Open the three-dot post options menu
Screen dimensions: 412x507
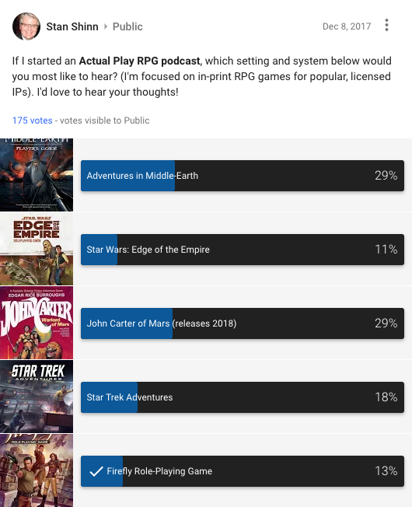pyautogui.click(x=386, y=25)
